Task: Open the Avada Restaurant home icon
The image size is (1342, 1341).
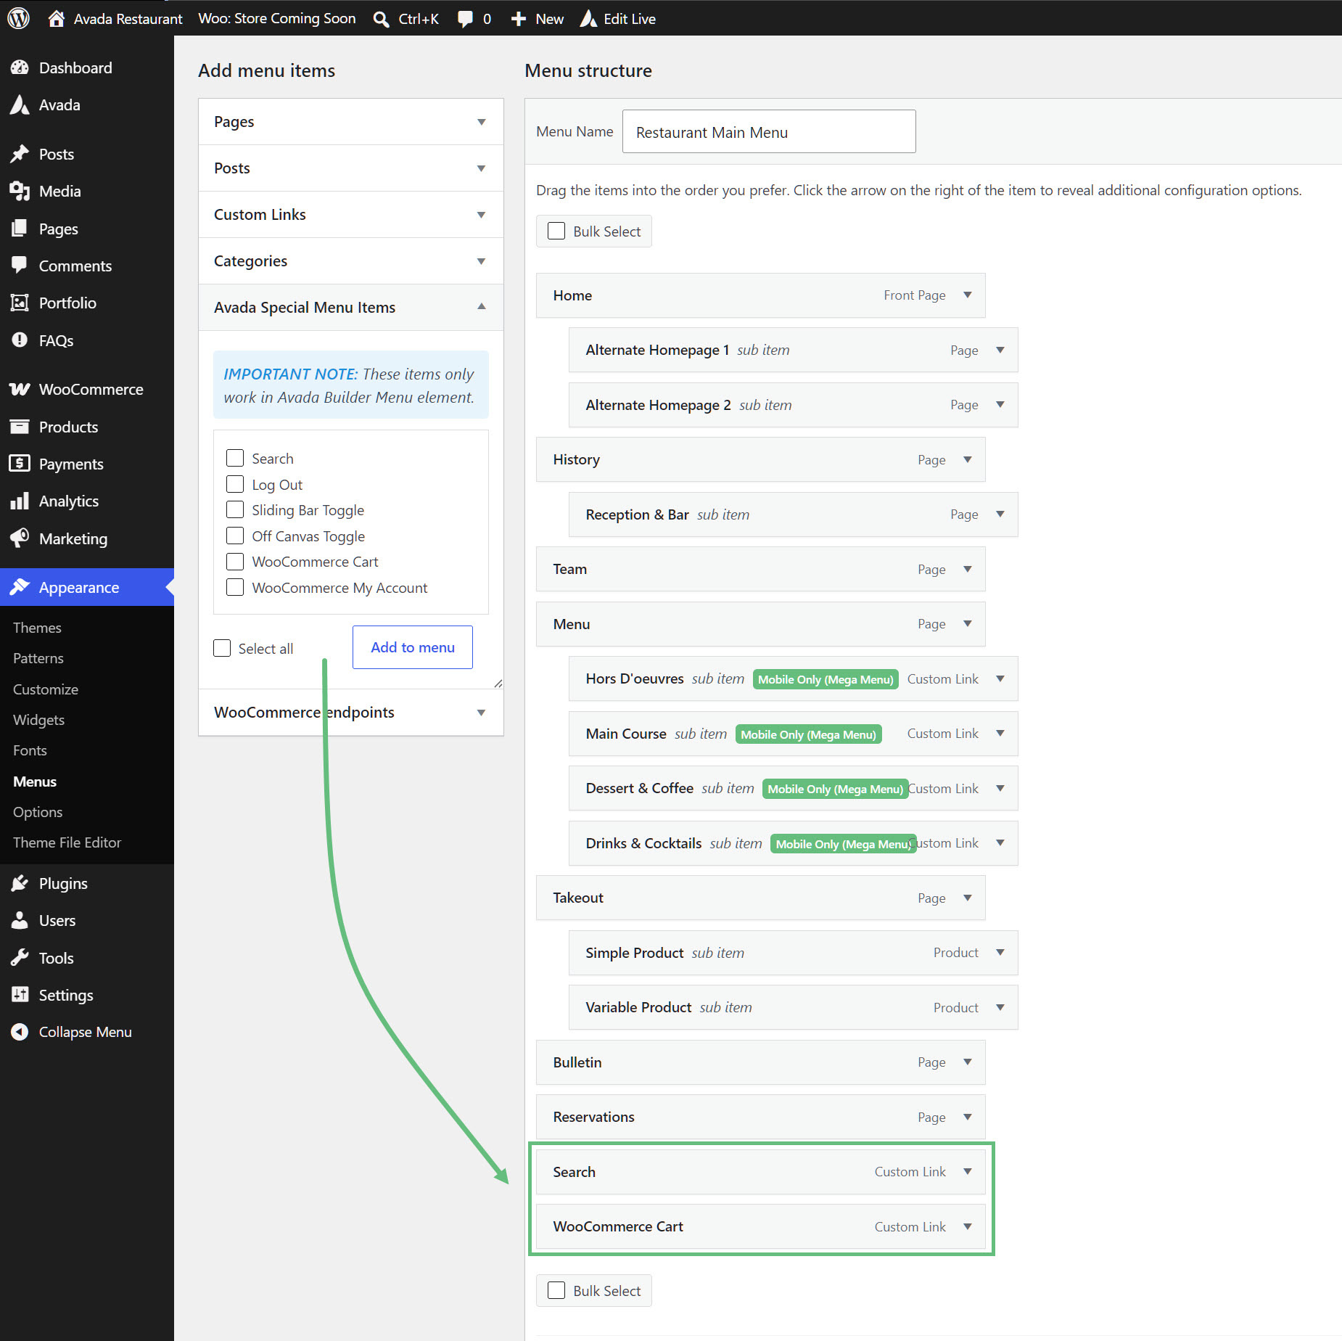Action: pos(56,18)
